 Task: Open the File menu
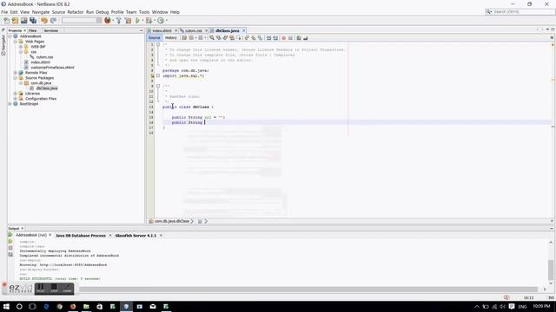pos(4,12)
